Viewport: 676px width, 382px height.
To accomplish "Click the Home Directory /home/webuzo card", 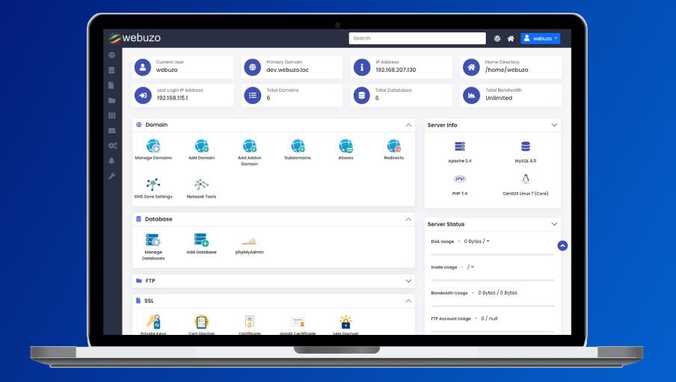I will tap(511, 67).
